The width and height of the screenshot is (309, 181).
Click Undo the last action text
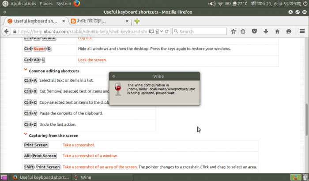pos(58,124)
